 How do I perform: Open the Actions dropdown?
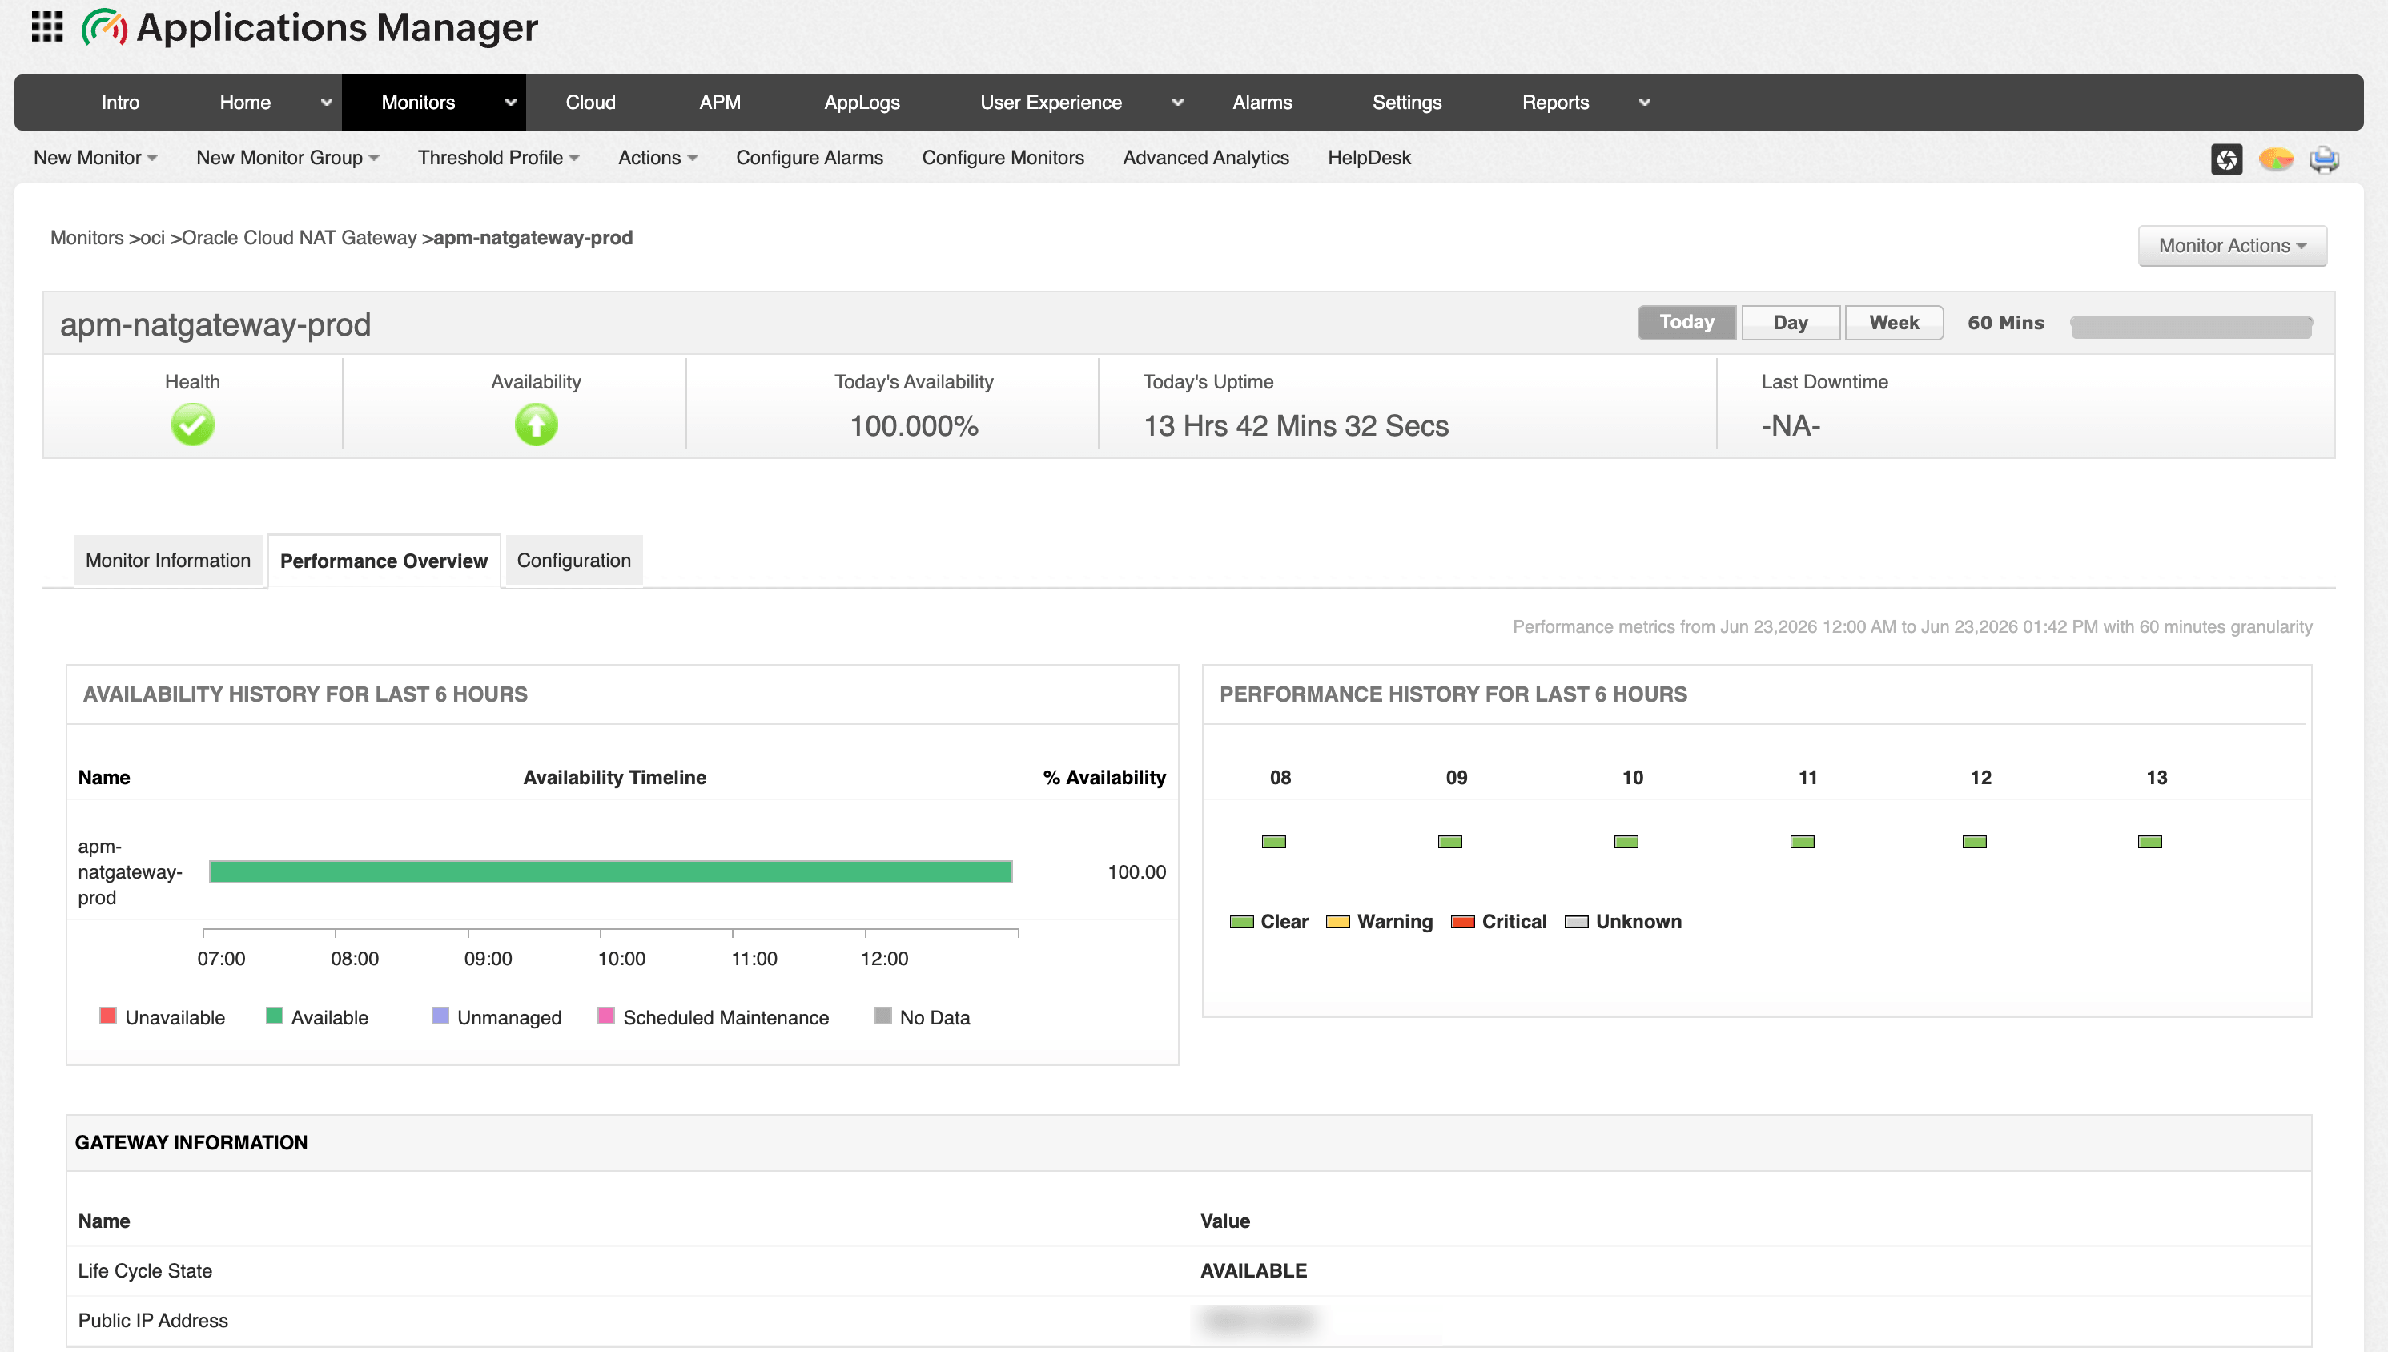(657, 158)
